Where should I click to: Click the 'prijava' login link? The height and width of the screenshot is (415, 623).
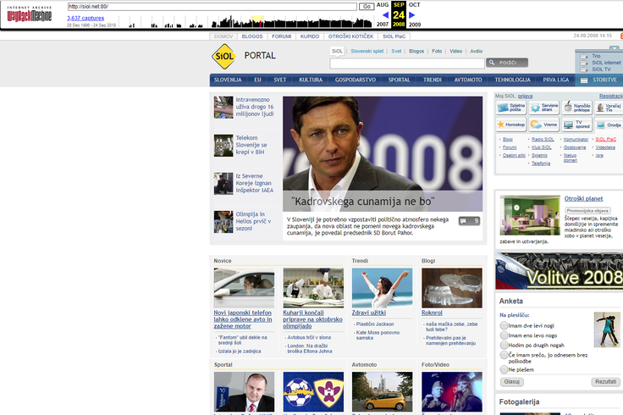(x=526, y=97)
